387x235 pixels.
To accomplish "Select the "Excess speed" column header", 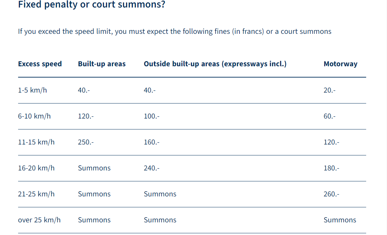I will coord(40,64).
